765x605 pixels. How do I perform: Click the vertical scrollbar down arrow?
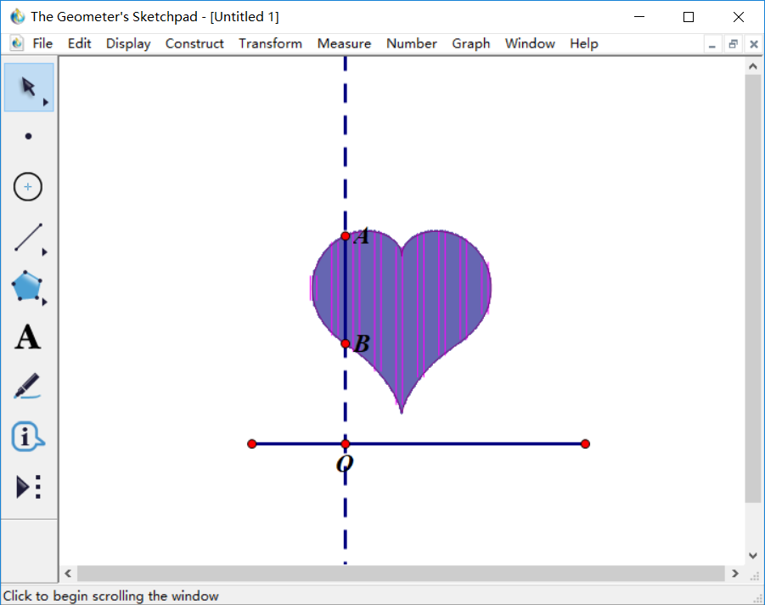coord(752,556)
